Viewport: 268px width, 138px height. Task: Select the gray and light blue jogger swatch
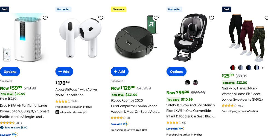click(x=241, y=68)
